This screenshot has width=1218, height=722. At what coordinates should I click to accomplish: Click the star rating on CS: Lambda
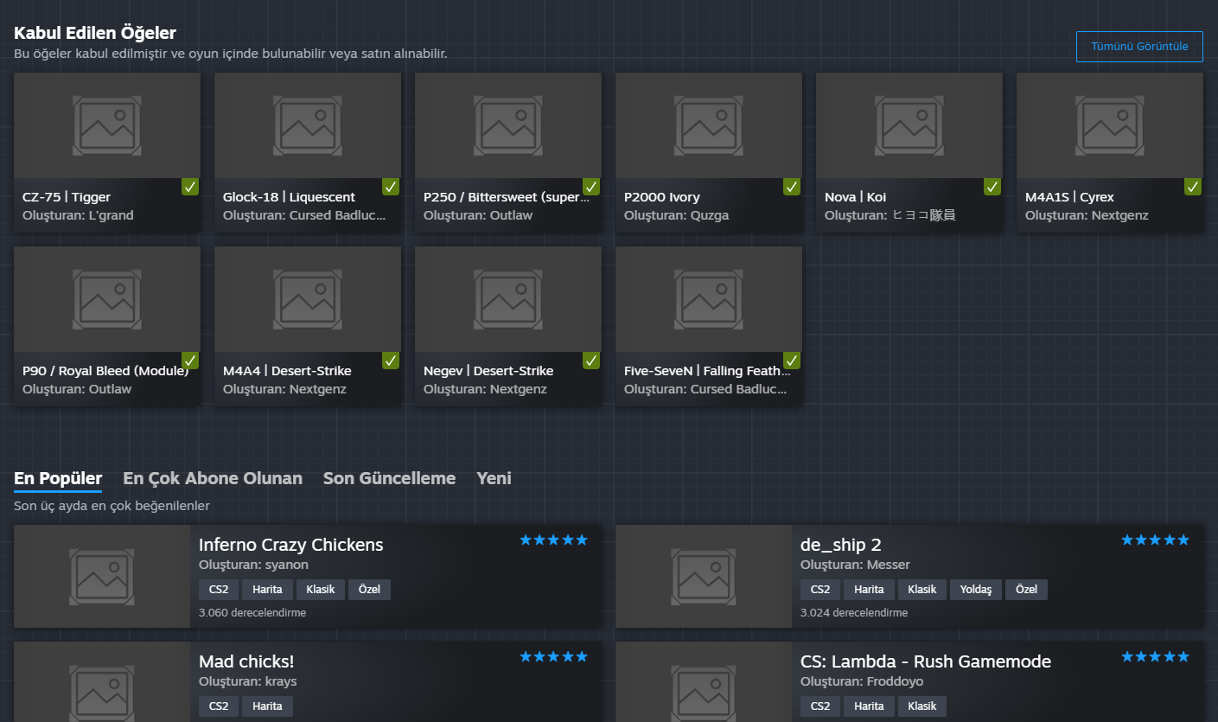(x=1155, y=657)
